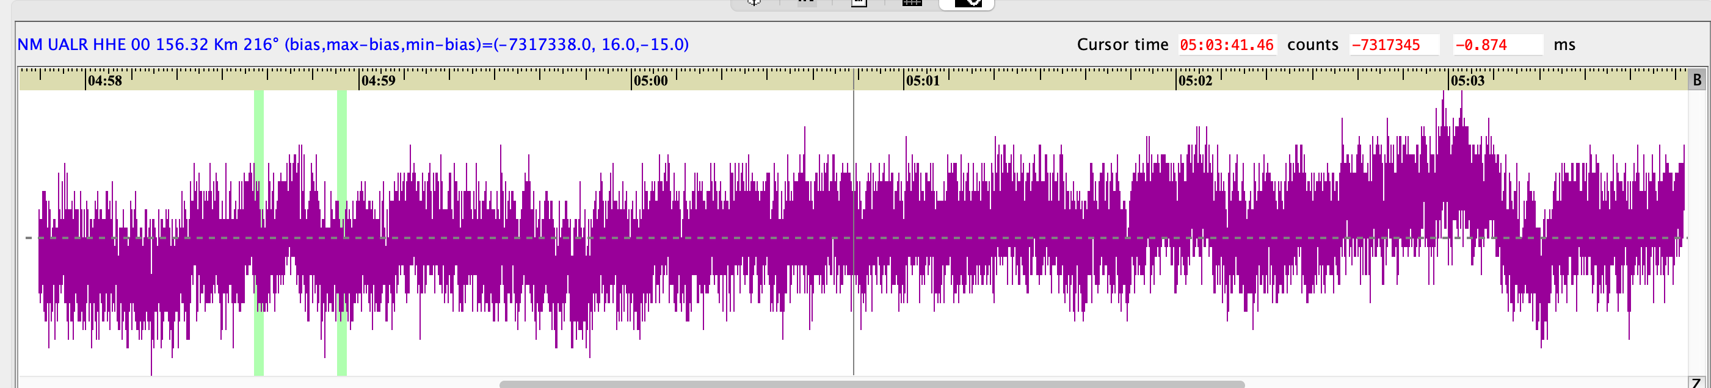Click the 04:58 label on time ruler

pyautogui.click(x=105, y=81)
